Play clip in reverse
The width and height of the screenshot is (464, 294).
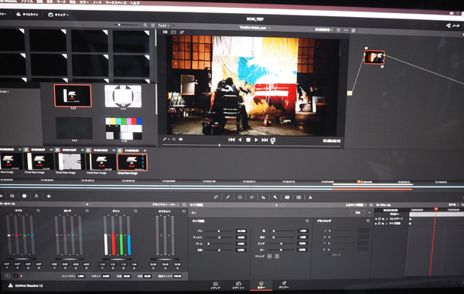pos(240,140)
